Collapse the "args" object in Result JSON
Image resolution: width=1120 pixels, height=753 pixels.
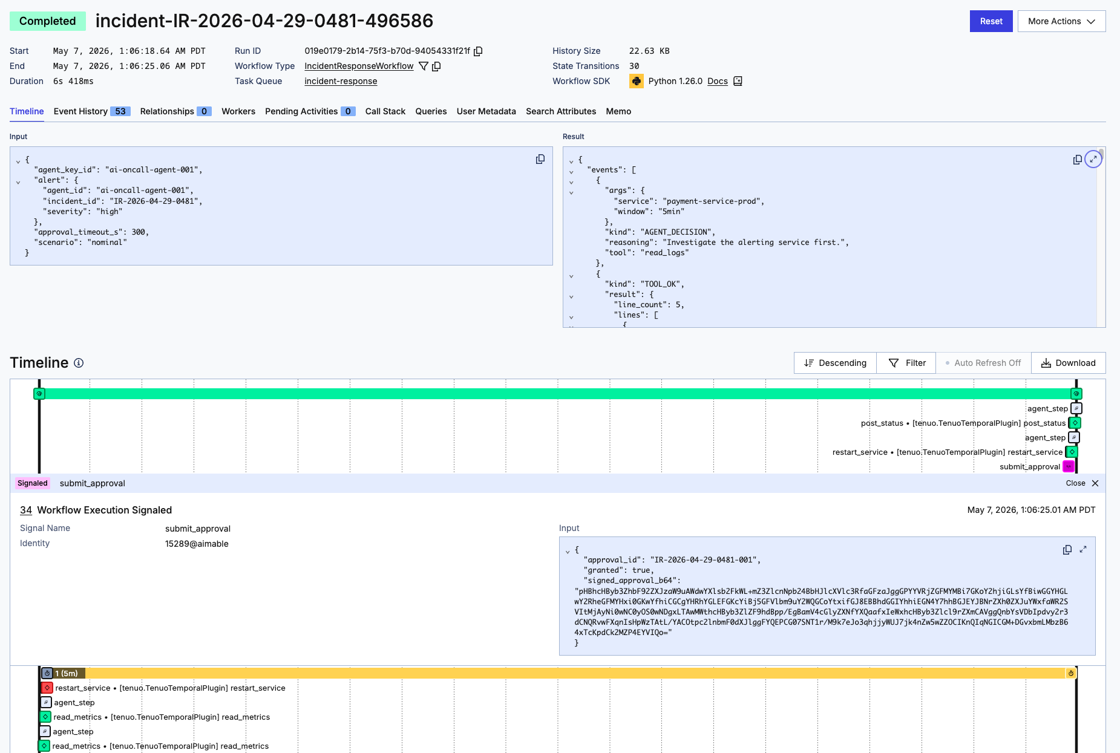point(571,192)
